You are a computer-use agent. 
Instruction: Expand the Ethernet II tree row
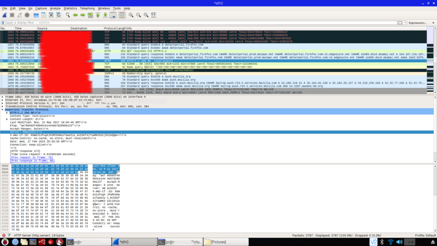tap(2, 100)
